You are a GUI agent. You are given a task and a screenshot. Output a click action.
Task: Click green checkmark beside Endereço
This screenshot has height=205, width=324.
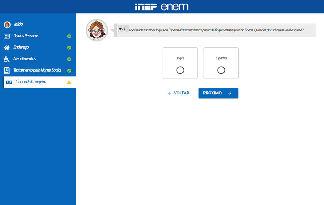click(69, 48)
